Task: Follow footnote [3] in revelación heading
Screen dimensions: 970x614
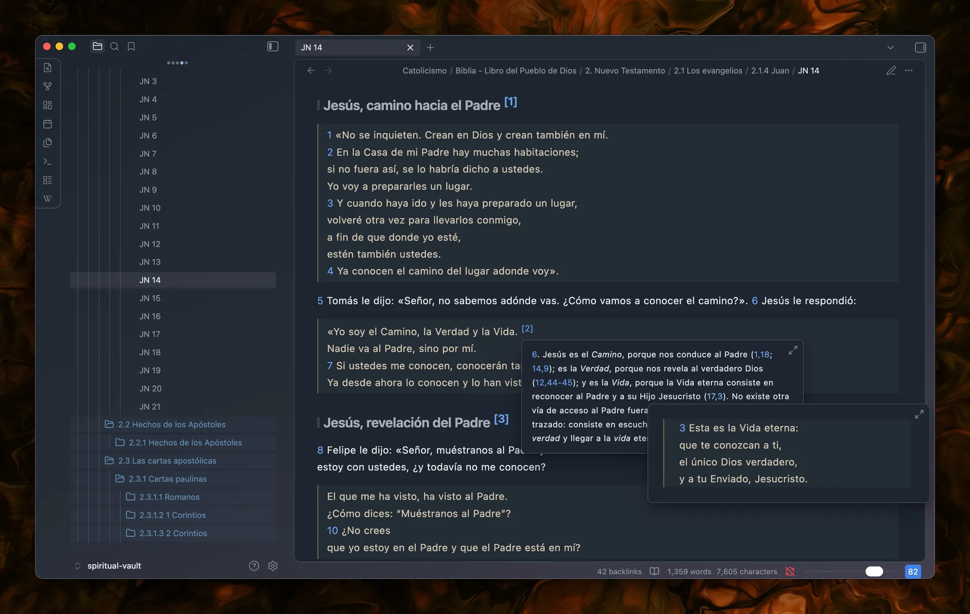Action: [501, 419]
